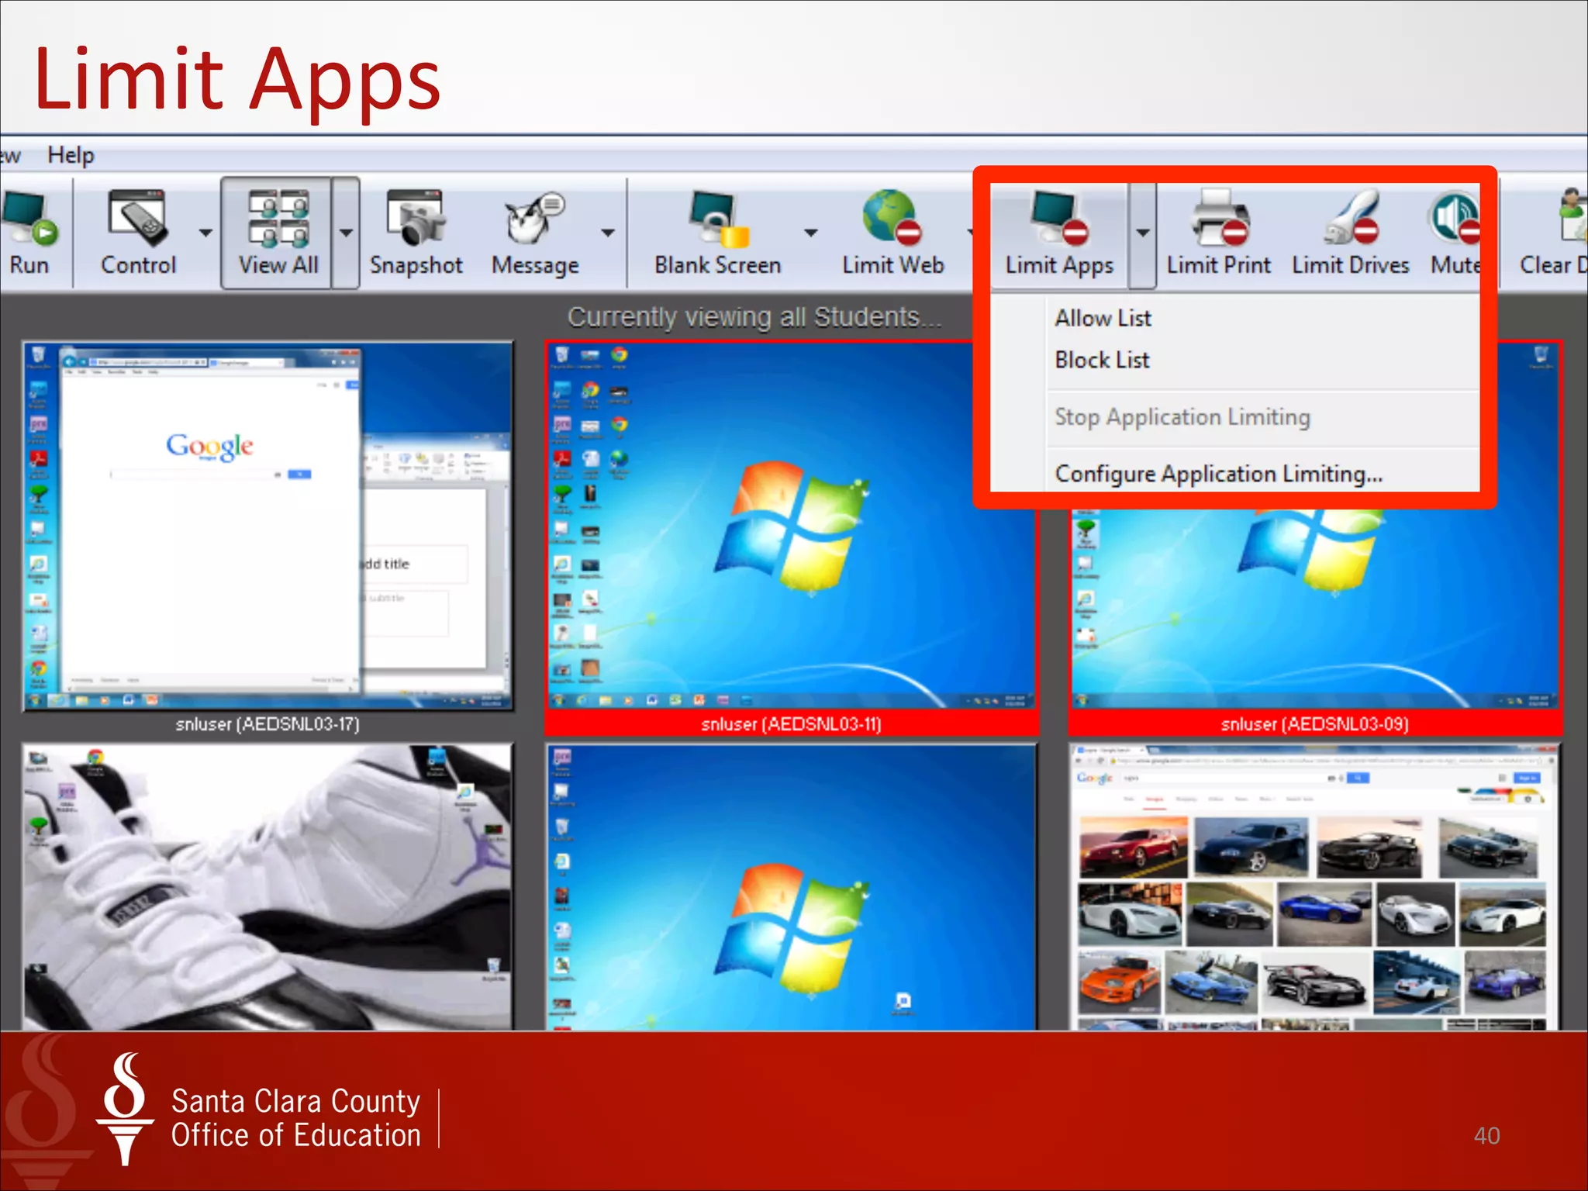Open the View All dropdown arrow
This screenshot has height=1191, width=1588.
pyautogui.click(x=346, y=233)
